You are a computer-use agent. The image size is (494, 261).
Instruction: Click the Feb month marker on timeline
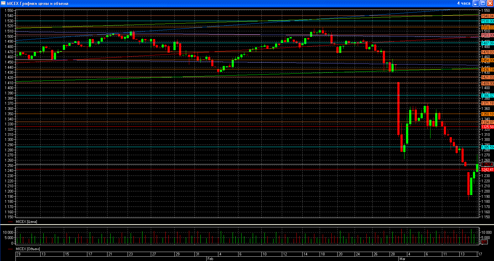210,259
